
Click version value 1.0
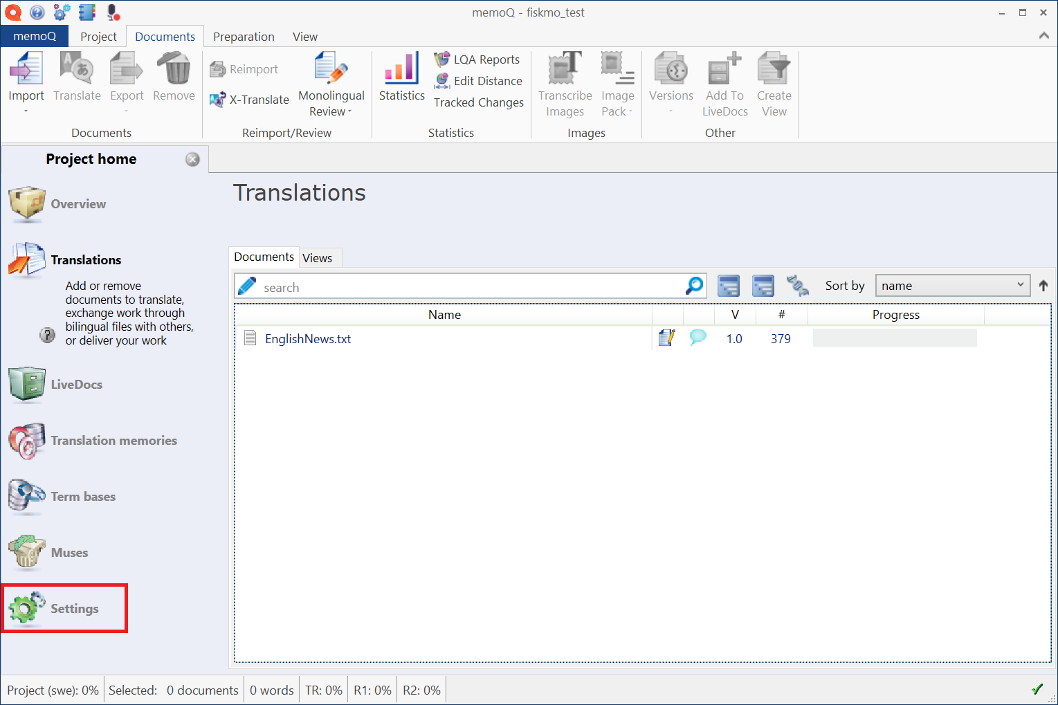pos(734,339)
